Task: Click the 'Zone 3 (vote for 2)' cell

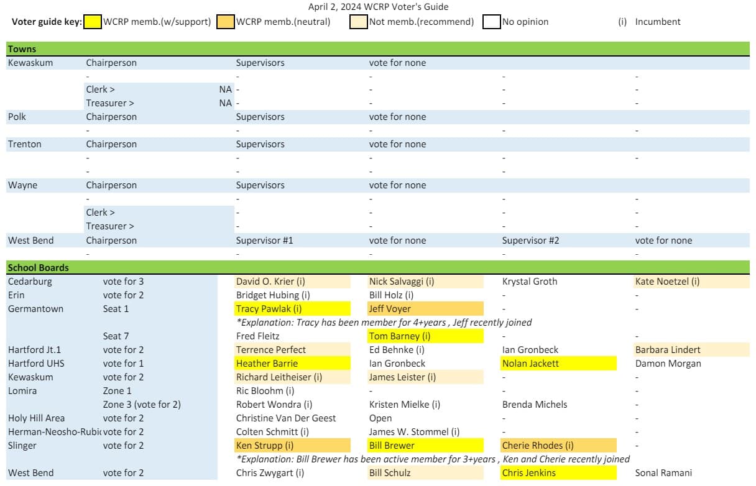Action: (142, 404)
